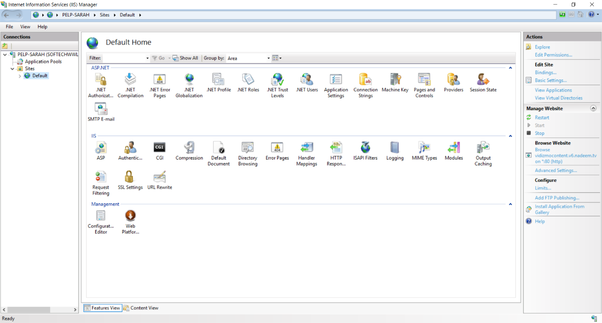Open the View menu
This screenshot has height=323, width=602.
click(x=25, y=27)
